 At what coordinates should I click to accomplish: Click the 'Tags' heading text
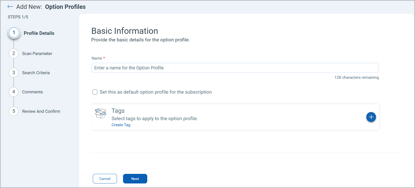tap(118, 111)
